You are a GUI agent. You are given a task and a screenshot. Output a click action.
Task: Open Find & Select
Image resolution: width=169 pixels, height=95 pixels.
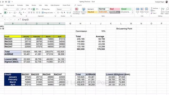pos(167,11)
